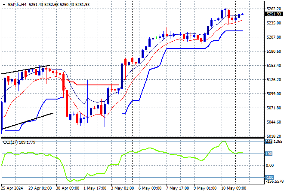Click the 30 Apr 09:00 time label
The height and width of the screenshot is (193, 284).
(x=68, y=188)
